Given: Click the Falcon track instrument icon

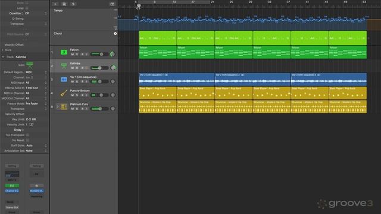Looking at the screenshot, I should point(64,52).
